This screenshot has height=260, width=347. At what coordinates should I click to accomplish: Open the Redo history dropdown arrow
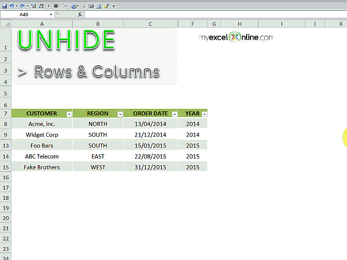click(x=28, y=6)
